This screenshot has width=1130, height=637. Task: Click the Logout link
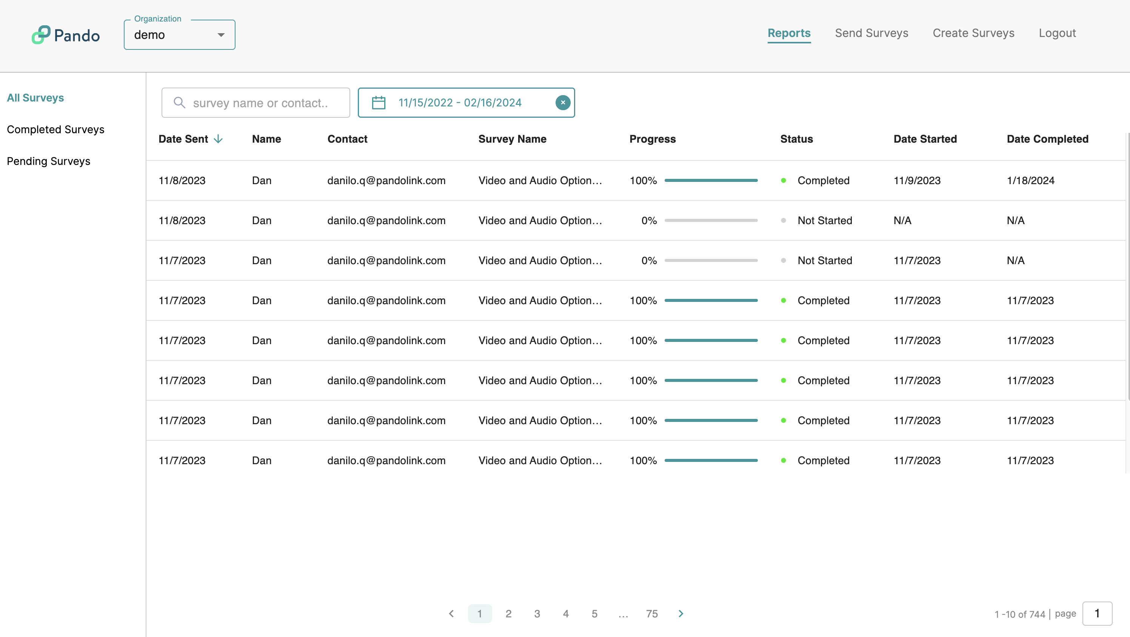[x=1057, y=33]
